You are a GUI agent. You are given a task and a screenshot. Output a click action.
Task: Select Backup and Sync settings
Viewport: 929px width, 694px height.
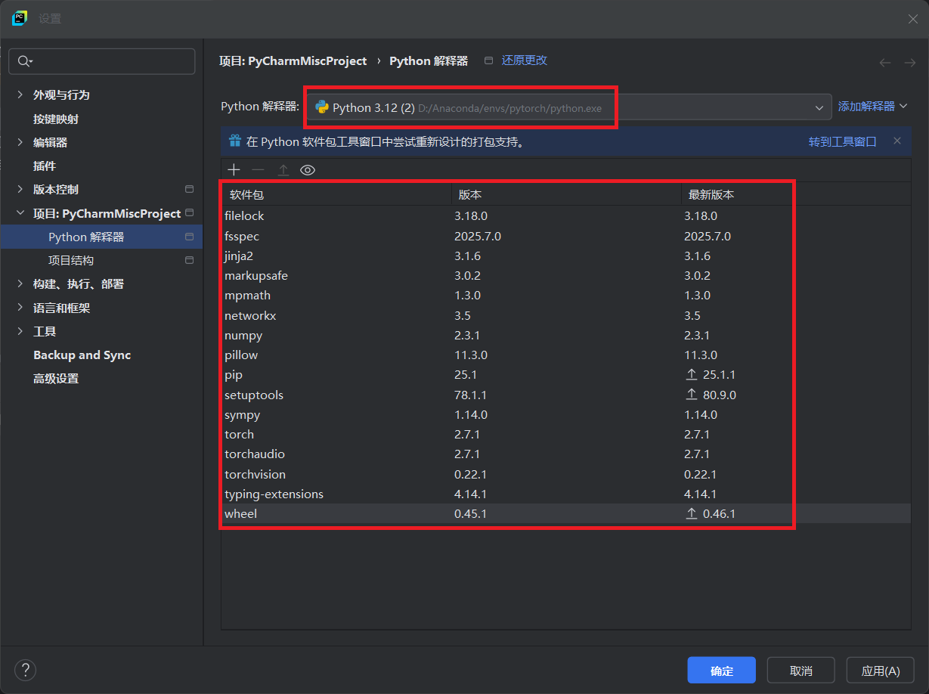point(82,355)
